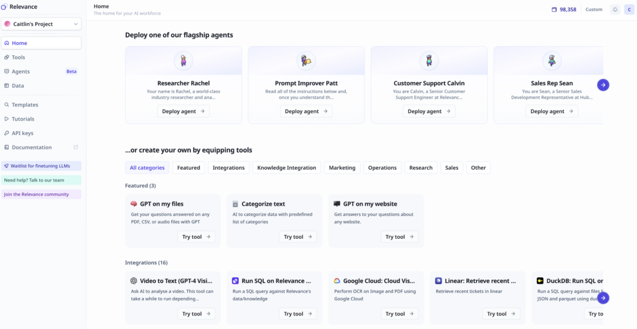This screenshot has width=637, height=329.
Task: Click Sales Rep Sean avatar icon
Action: (x=552, y=61)
